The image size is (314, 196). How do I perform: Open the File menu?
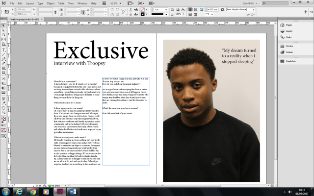[12, 3]
